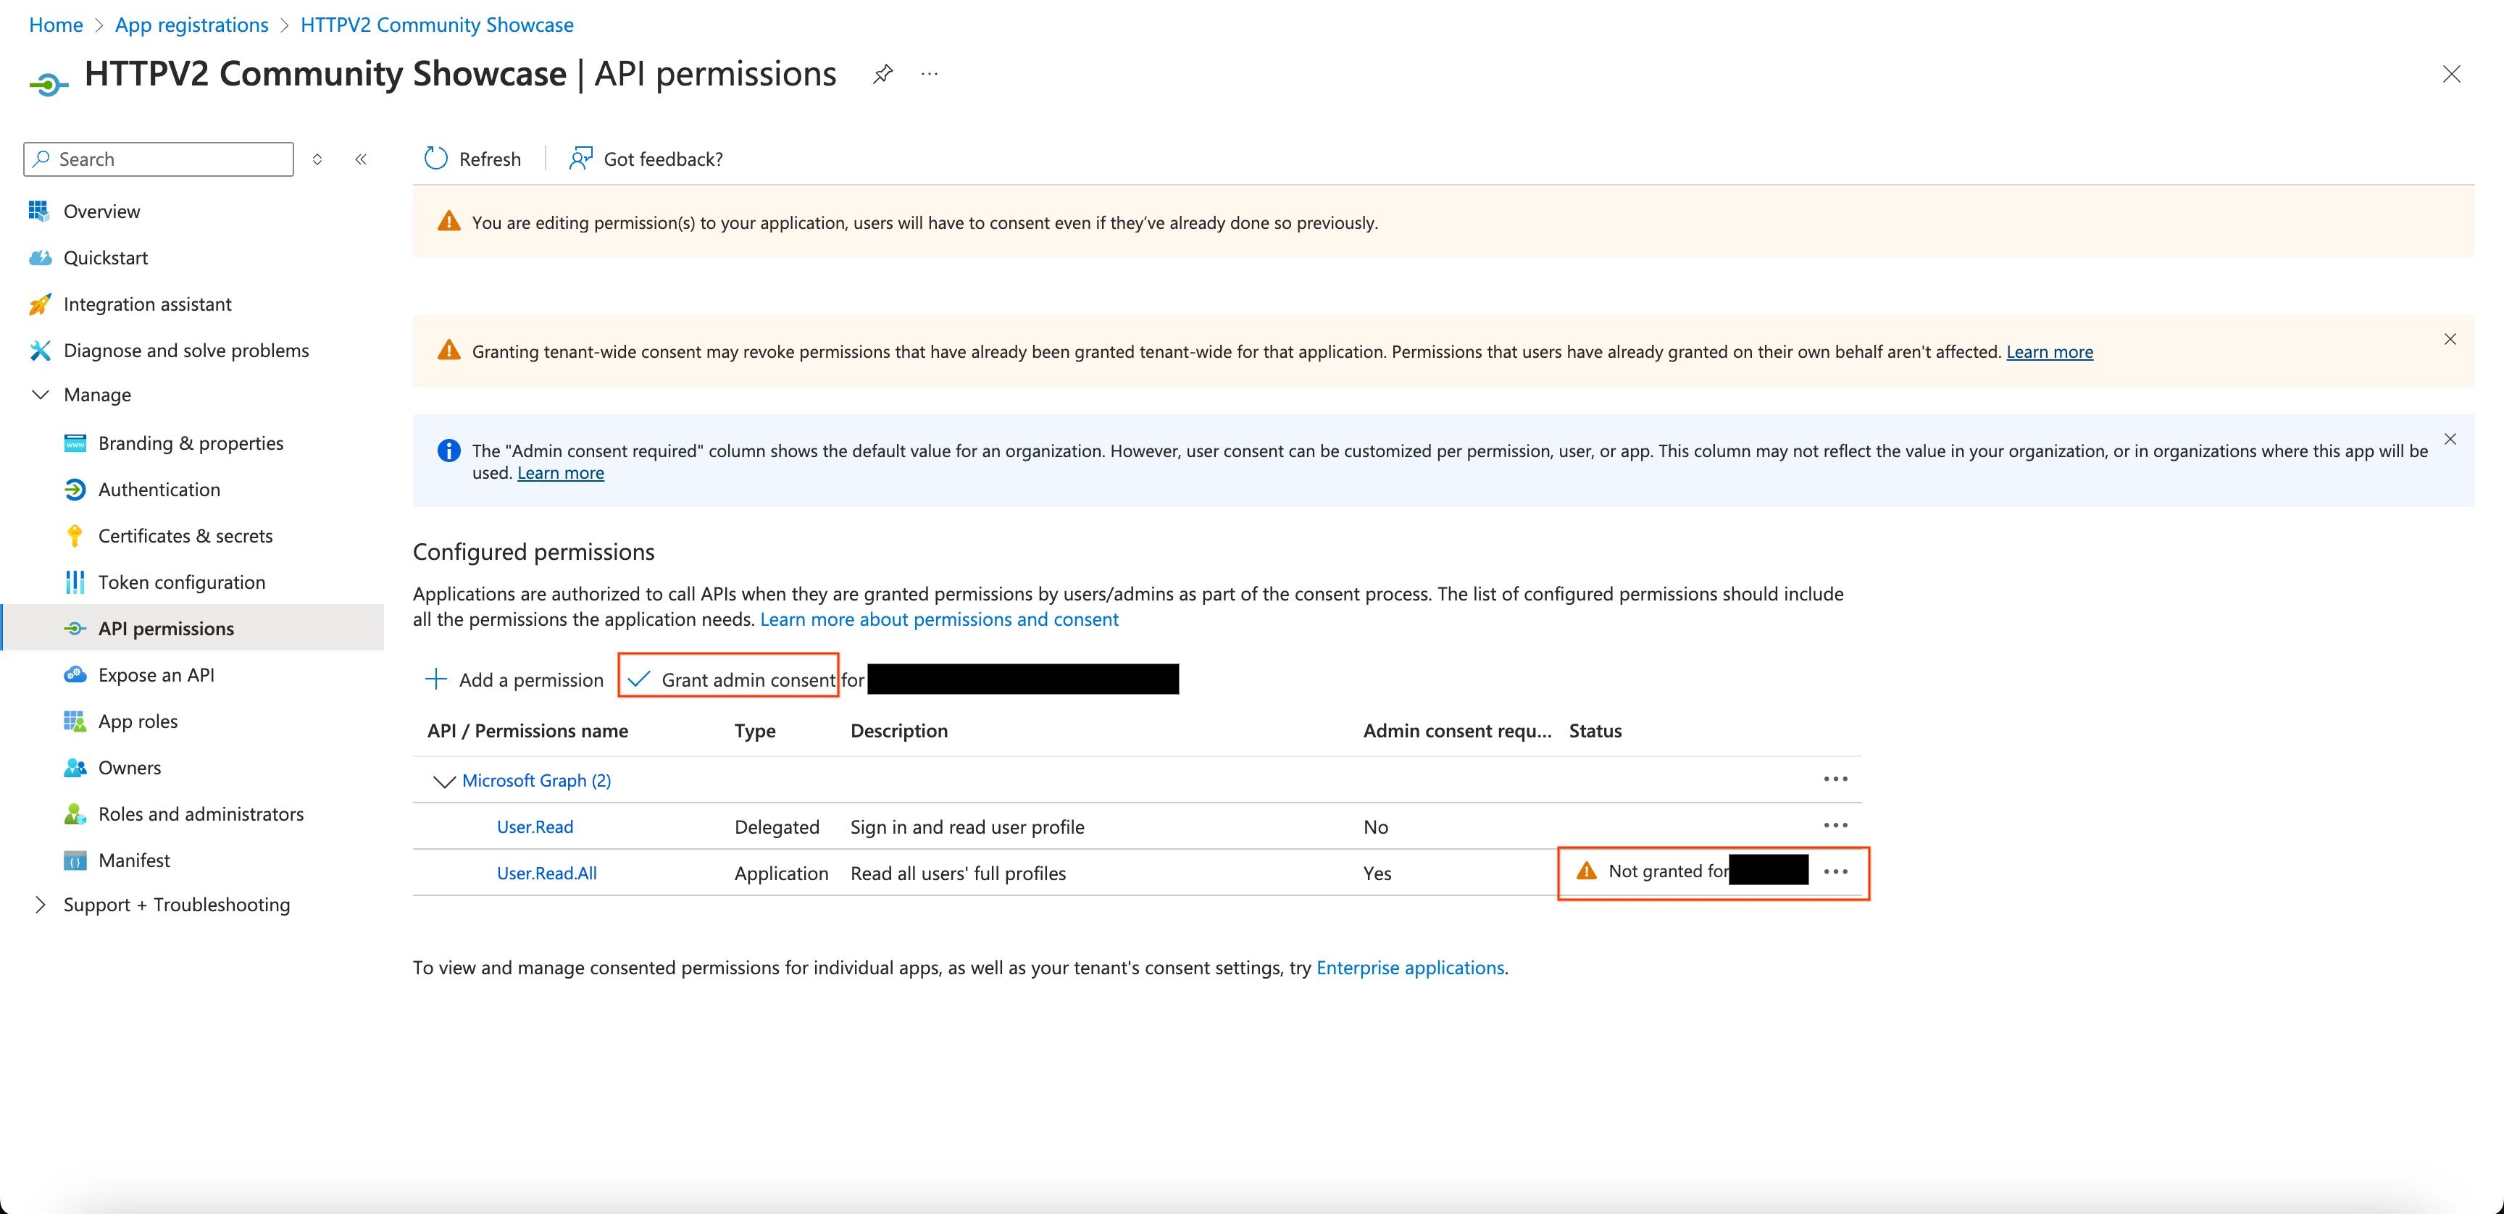Screen dimensions: 2504x1214
Task: Open the User.Read permission link
Action: 535,827
